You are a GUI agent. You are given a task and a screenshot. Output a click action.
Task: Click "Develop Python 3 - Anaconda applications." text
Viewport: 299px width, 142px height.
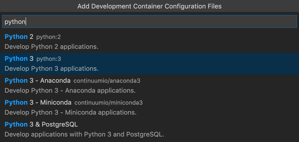(70, 91)
